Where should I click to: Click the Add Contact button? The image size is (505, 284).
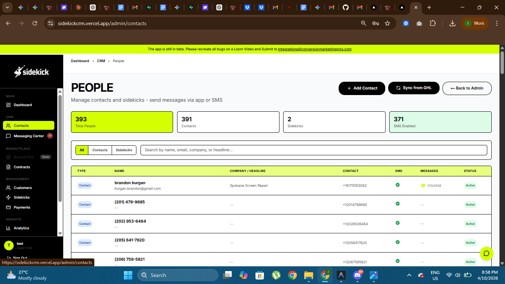point(362,88)
